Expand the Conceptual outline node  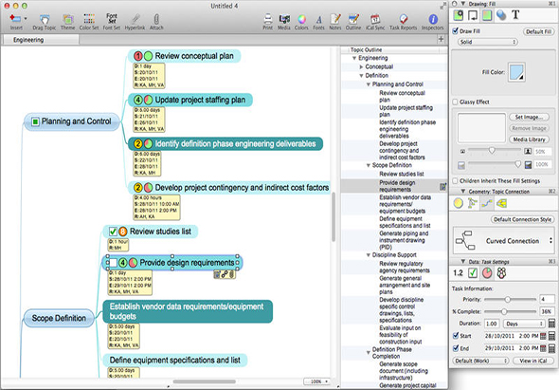[x=361, y=66]
